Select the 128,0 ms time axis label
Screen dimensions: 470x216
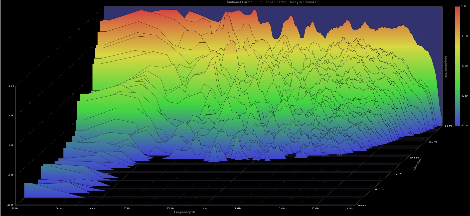[432, 142]
